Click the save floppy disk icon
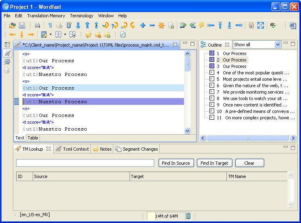The height and width of the screenshot is (223, 301). 22,25
